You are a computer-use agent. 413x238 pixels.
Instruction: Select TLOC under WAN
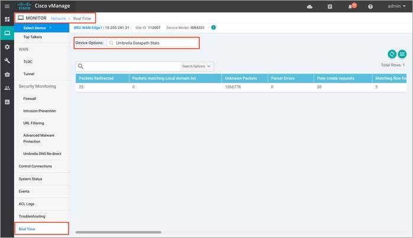pyautogui.click(x=28, y=62)
